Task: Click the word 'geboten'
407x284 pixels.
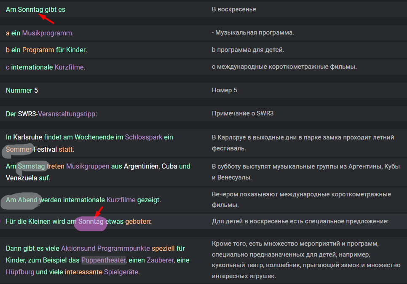Action: click(x=138, y=222)
